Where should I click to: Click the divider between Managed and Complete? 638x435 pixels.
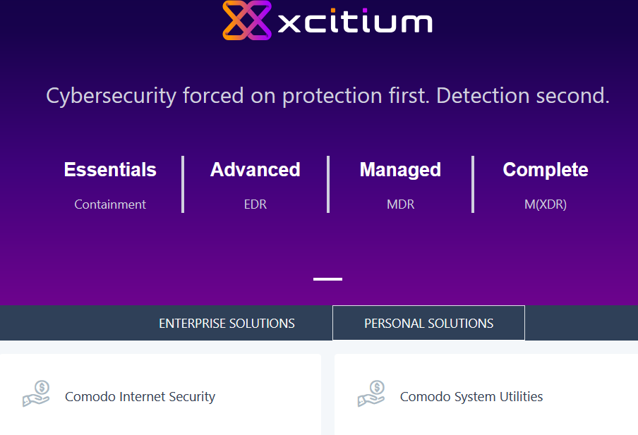pos(473,184)
